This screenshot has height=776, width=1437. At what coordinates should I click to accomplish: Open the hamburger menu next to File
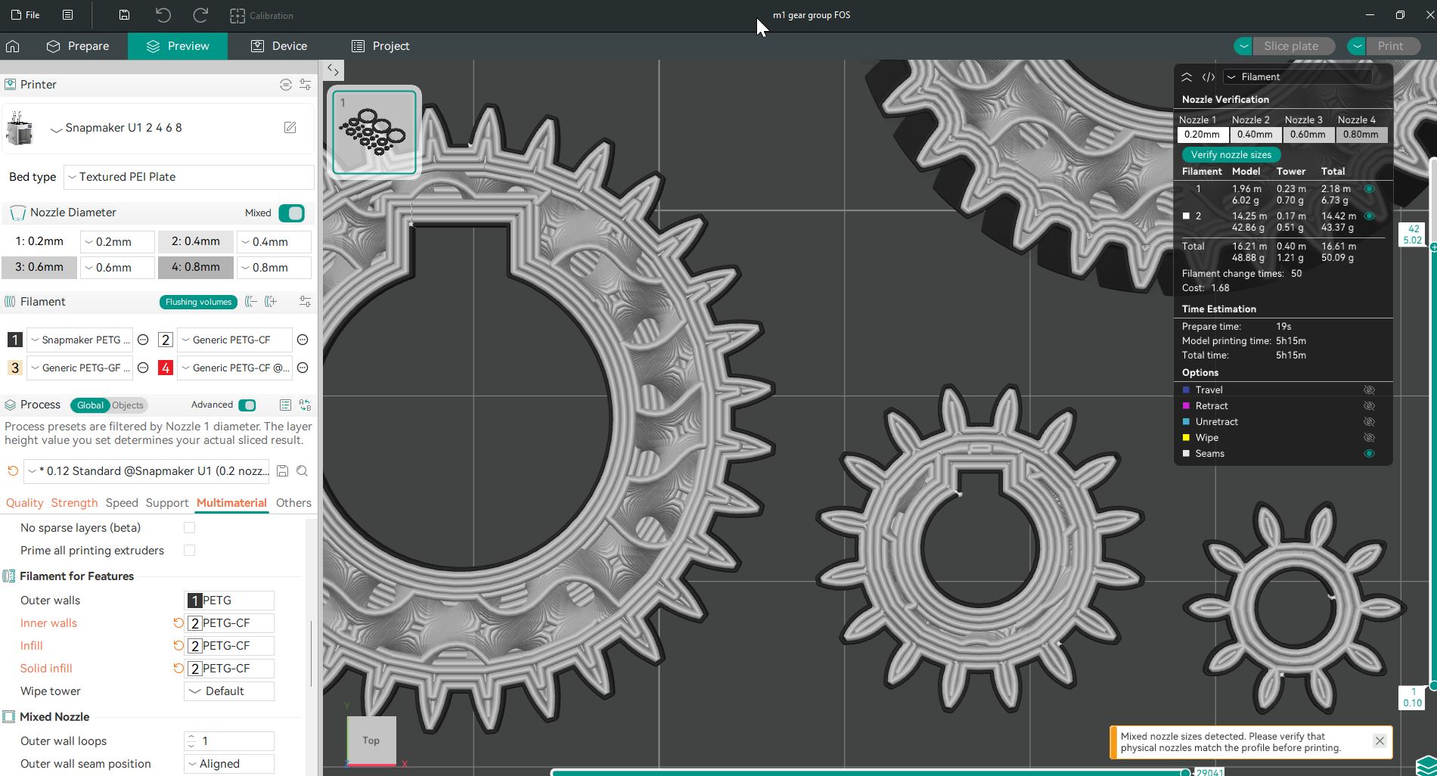(67, 15)
